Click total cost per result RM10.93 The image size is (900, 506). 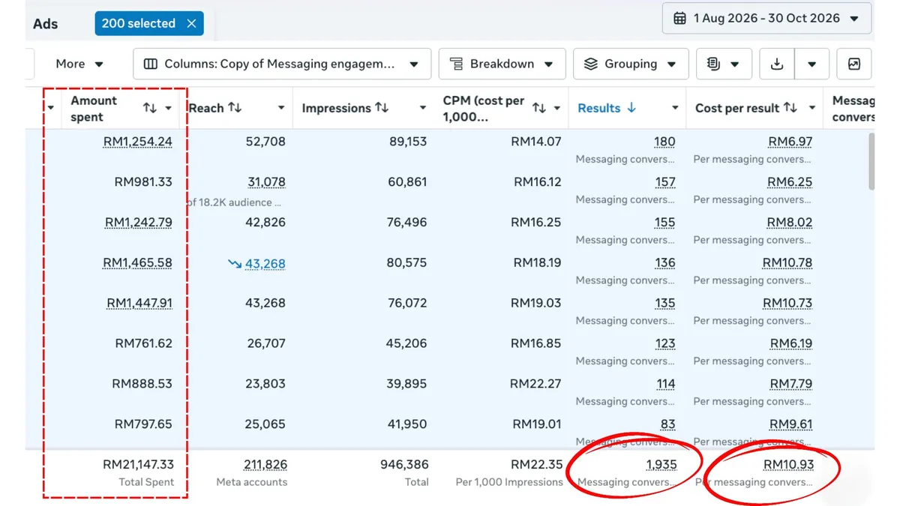coord(789,465)
